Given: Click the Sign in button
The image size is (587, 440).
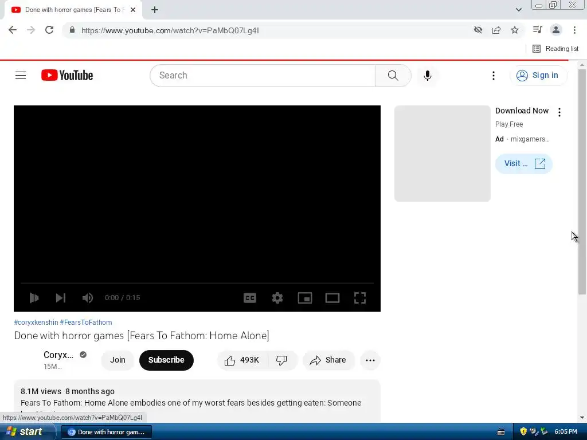Looking at the screenshot, I should [x=539, y=75].
